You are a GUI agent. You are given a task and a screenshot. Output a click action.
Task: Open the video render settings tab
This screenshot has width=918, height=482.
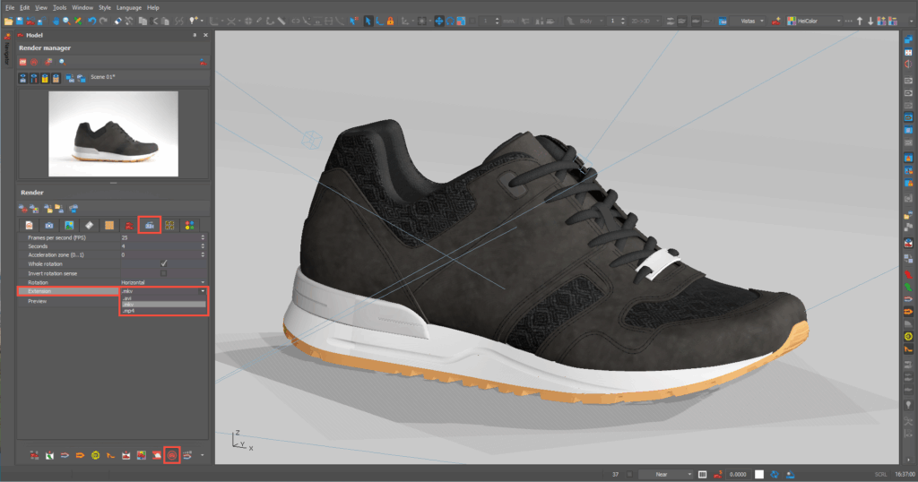[150, 224]
